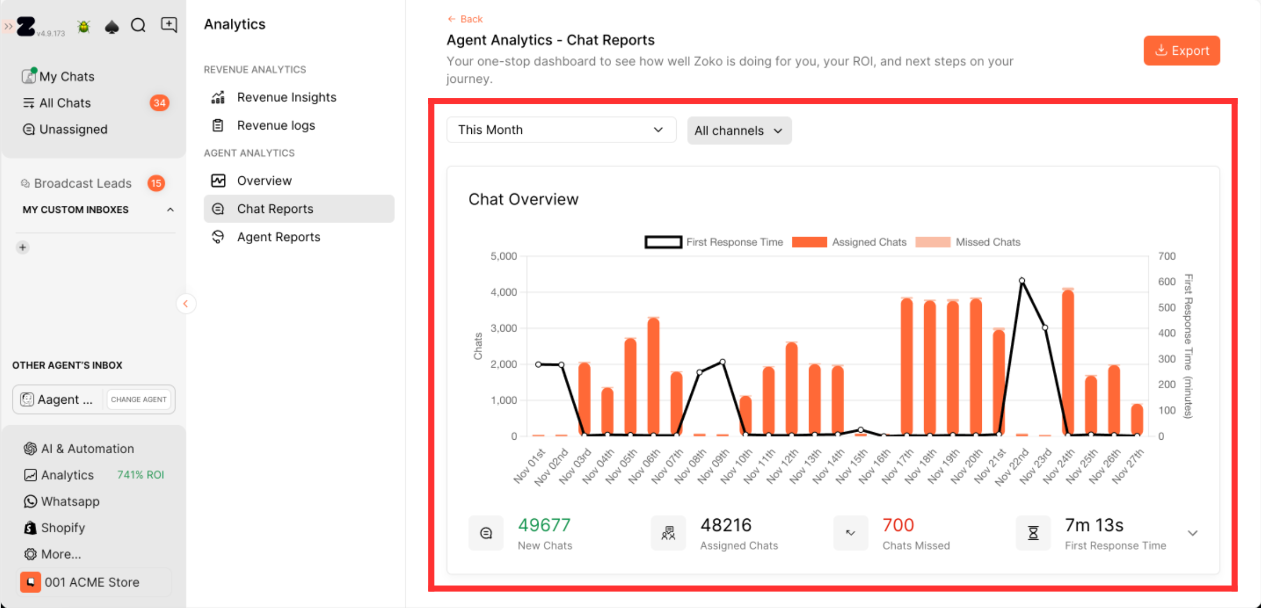Expand stats row with chevron arrow
Screen dimensions: 1261x608
pyautogui.click(x=1193, y=533)
